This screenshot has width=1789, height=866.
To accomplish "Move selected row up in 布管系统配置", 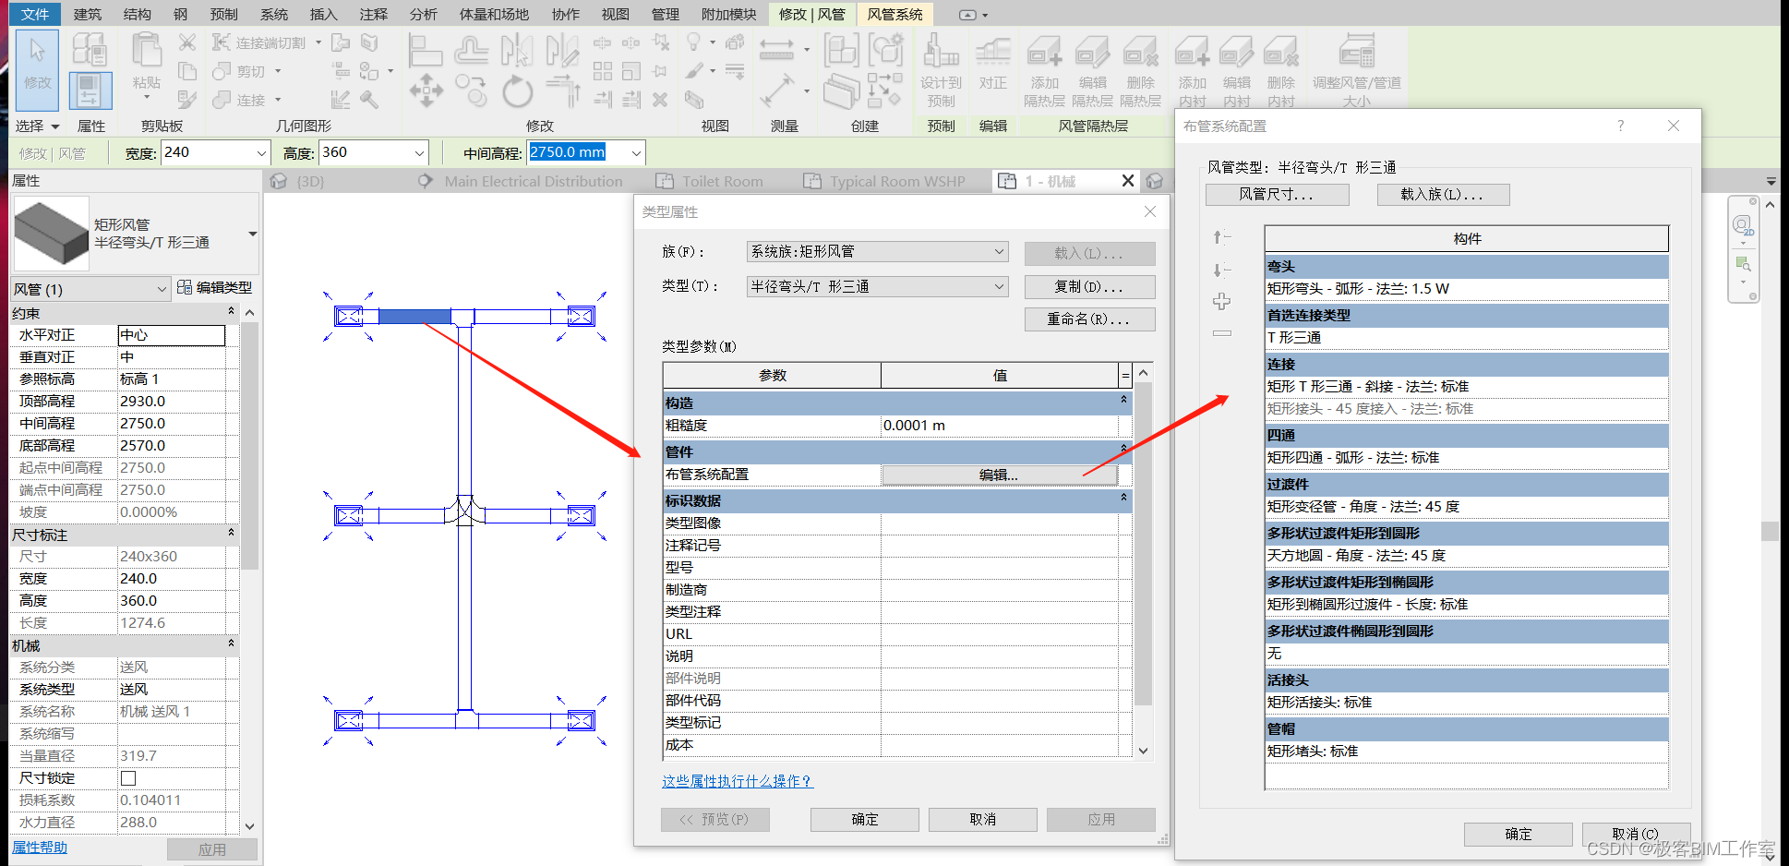I will click(1222, 238).
